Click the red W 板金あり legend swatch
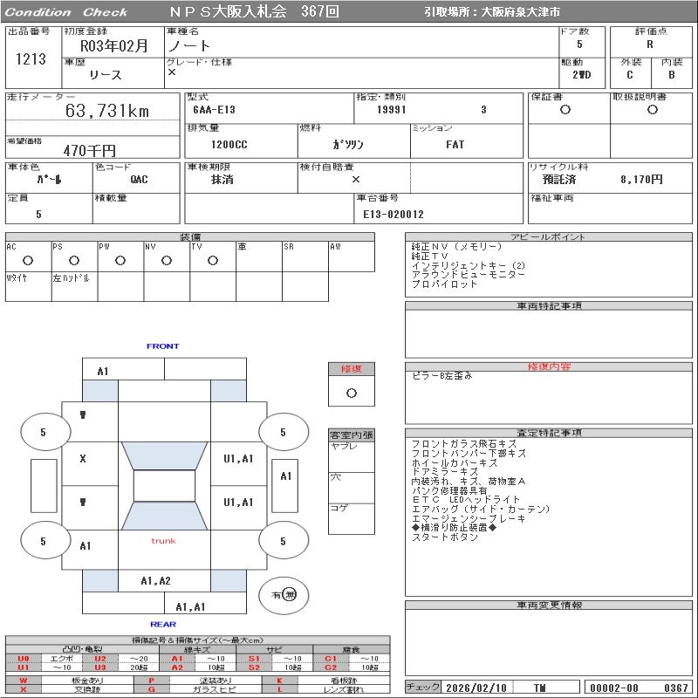The height and width of the screenshot is (698, 698). [24, 681]
